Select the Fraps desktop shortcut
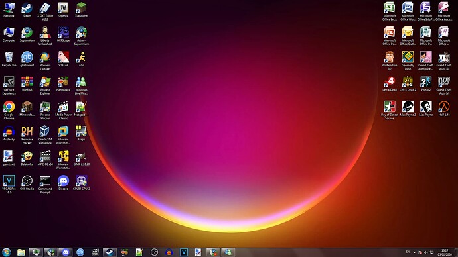This screenshot has height=257, width=458. point(81,134)
